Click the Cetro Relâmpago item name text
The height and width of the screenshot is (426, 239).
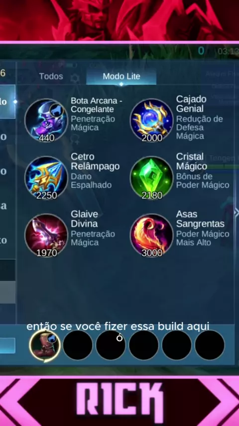95,162
